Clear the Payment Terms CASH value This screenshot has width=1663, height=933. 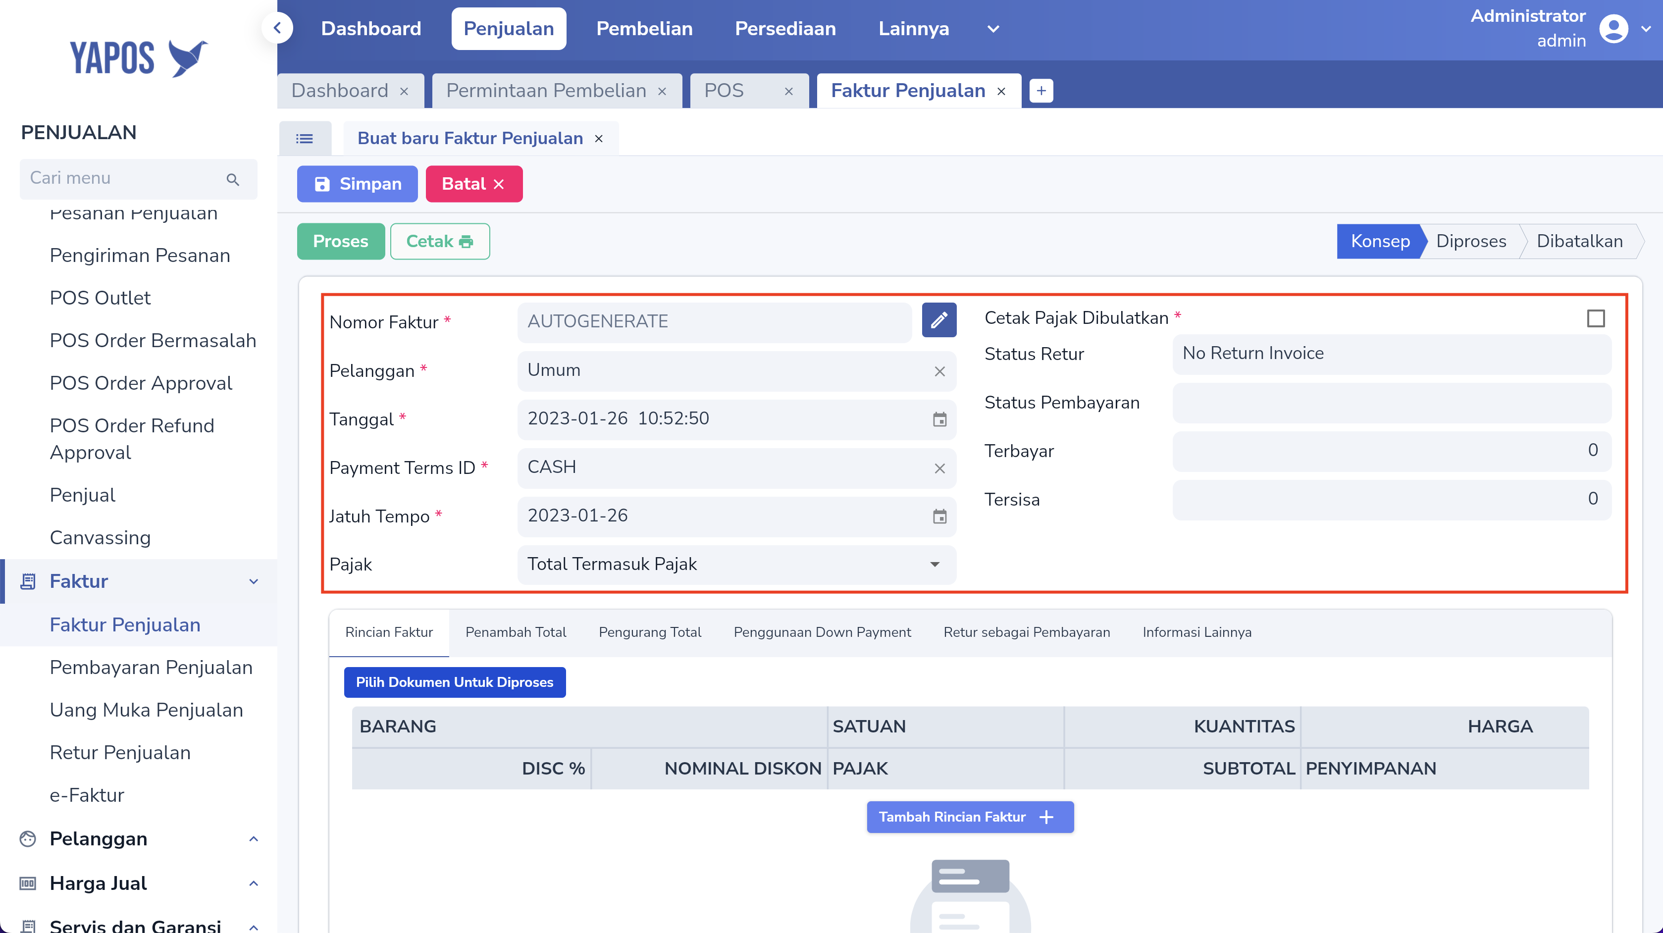939,468
